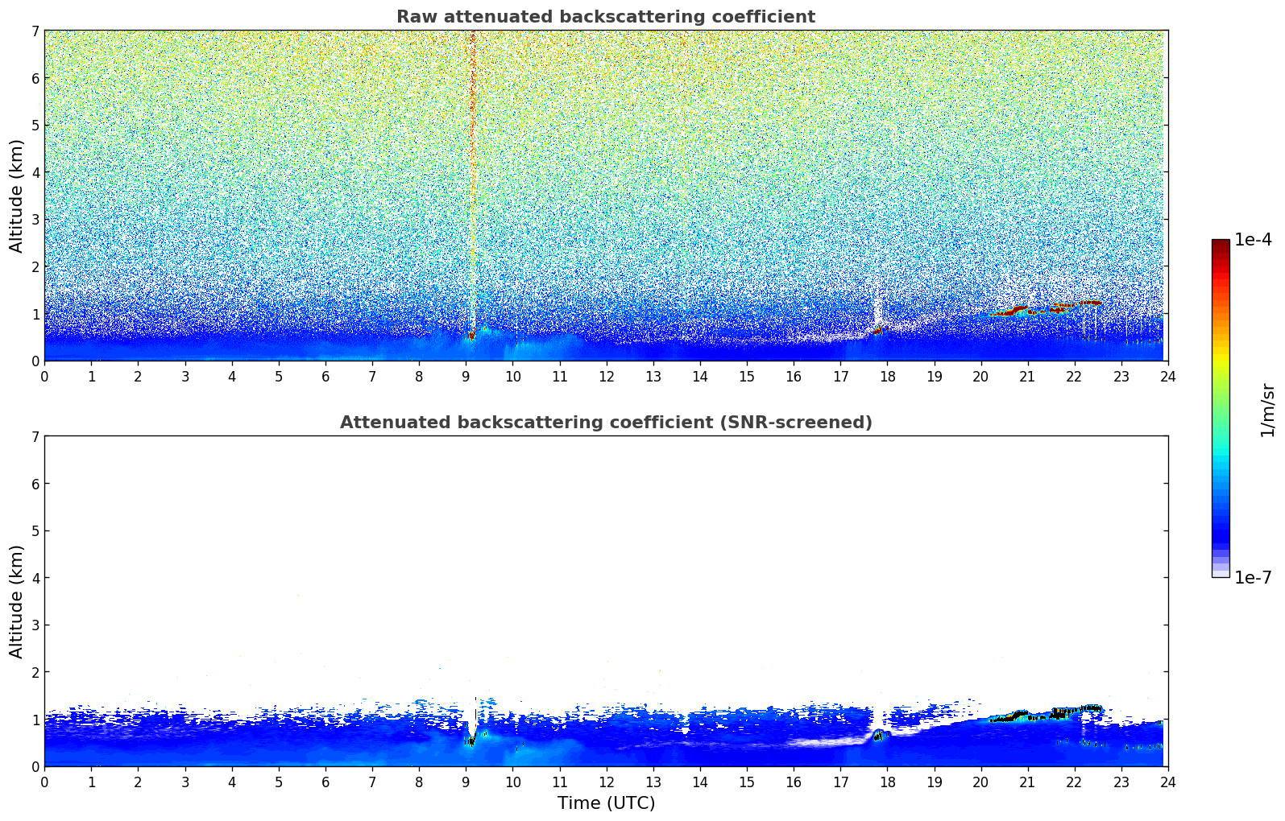Click the 7 km tick label on top plot
Screen dimensions: 1285x821
pos(35,31)
